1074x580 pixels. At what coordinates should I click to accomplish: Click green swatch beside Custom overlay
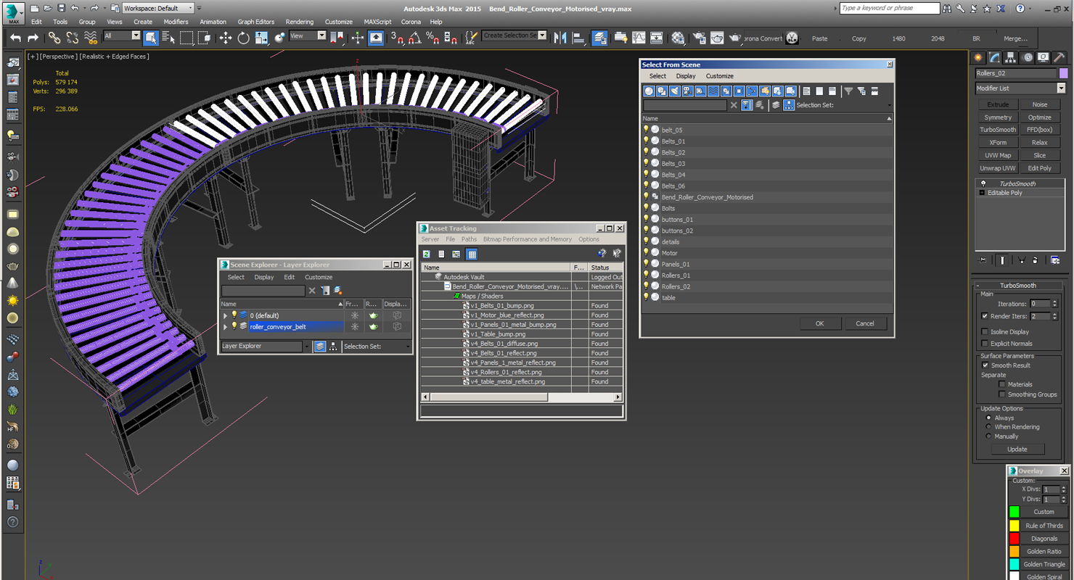tap(1014, 512)
